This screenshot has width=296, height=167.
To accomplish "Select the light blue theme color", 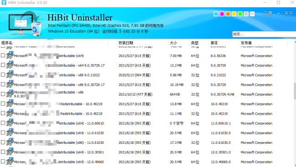I will pyautogui.click(x=216, y=14).
